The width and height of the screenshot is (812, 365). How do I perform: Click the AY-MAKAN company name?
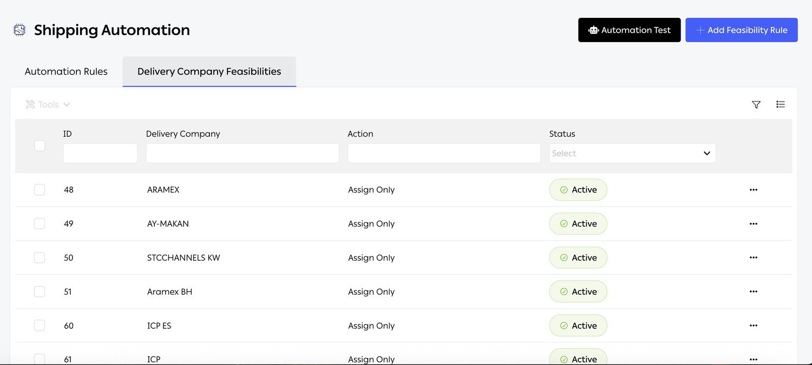coord(168,224)
